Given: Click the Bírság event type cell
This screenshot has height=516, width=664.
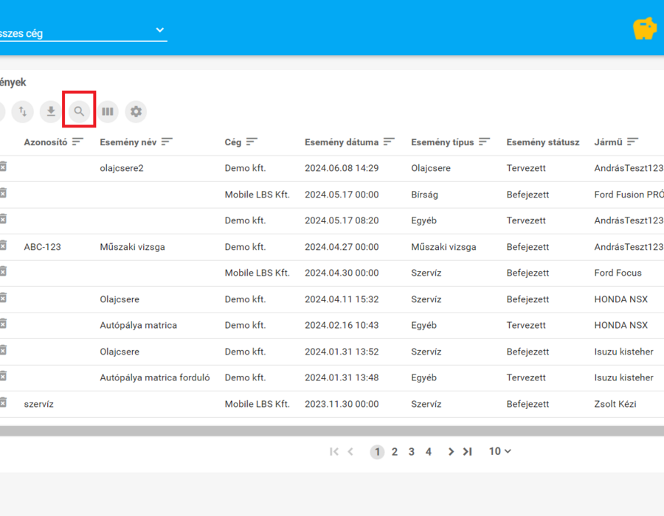Looking at the screenshot, I should point(425,195).
